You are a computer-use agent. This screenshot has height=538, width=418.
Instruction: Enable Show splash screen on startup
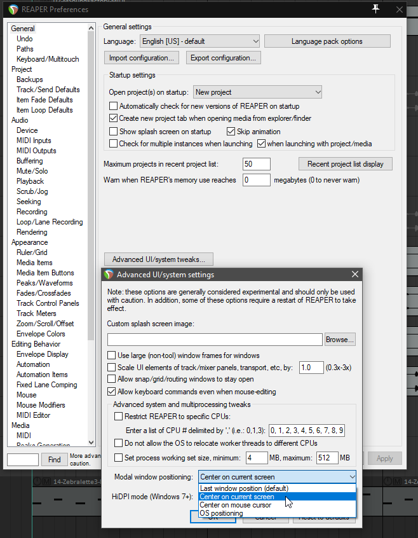(114, 132)
